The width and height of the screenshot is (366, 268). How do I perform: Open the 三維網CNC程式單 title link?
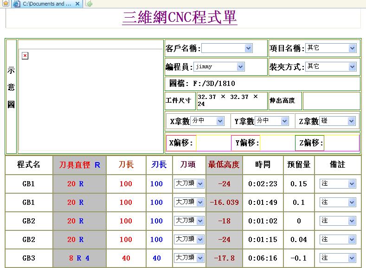point(180,17)
